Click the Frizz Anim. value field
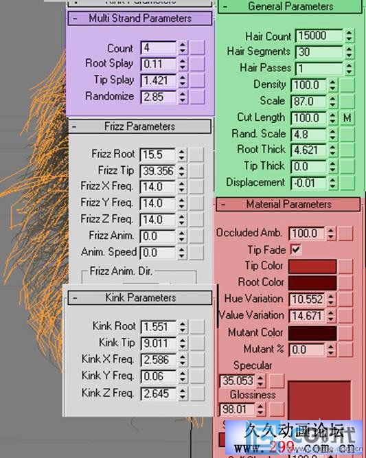This screenshot has height=458, width=366. click(x=157, y=236)
